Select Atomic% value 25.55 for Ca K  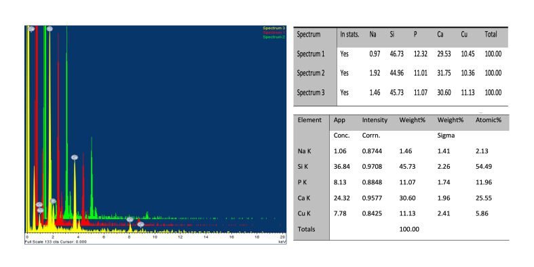[x=484, y=198]
